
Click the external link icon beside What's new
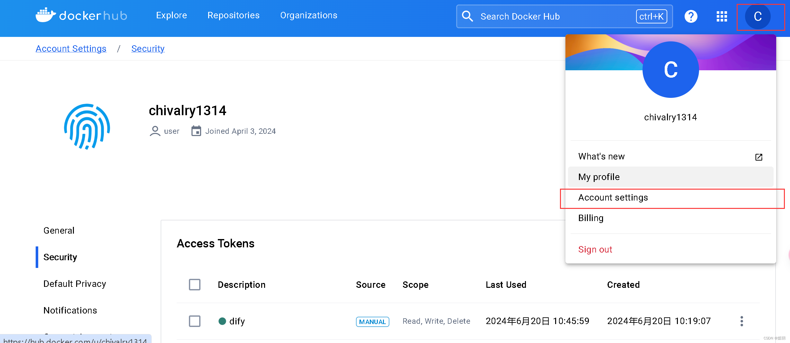point(759,157)
